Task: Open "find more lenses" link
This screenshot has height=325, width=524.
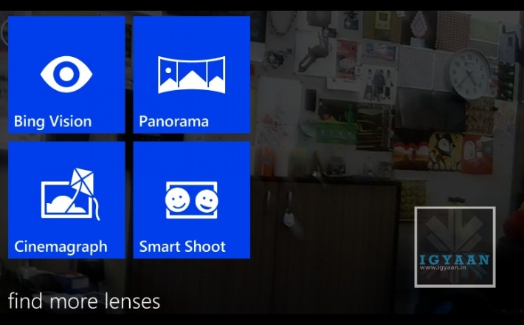Action: click(x=84, y=301)
